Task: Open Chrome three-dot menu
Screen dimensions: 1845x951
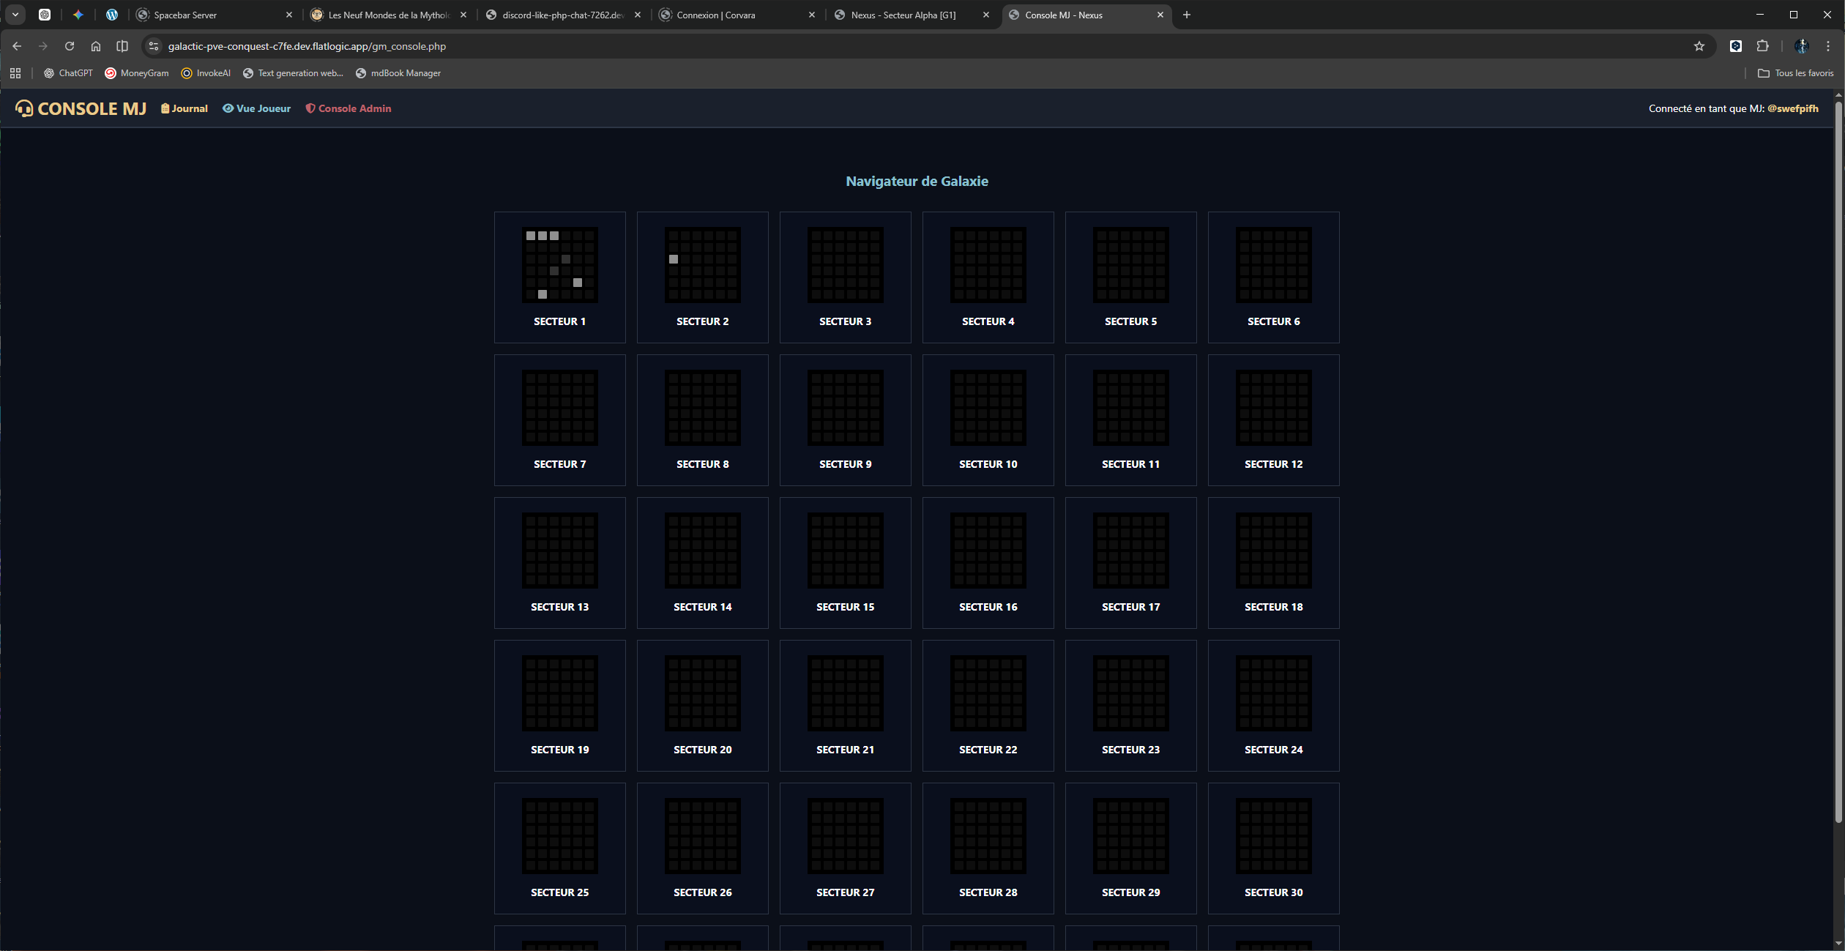Action: pos(1828,46)
